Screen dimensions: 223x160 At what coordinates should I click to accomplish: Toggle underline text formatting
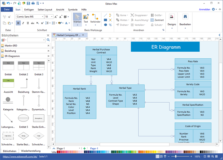28,23
